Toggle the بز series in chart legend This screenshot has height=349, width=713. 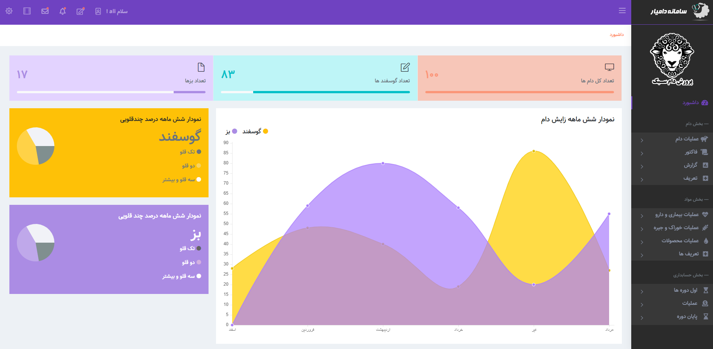(231, 131)
